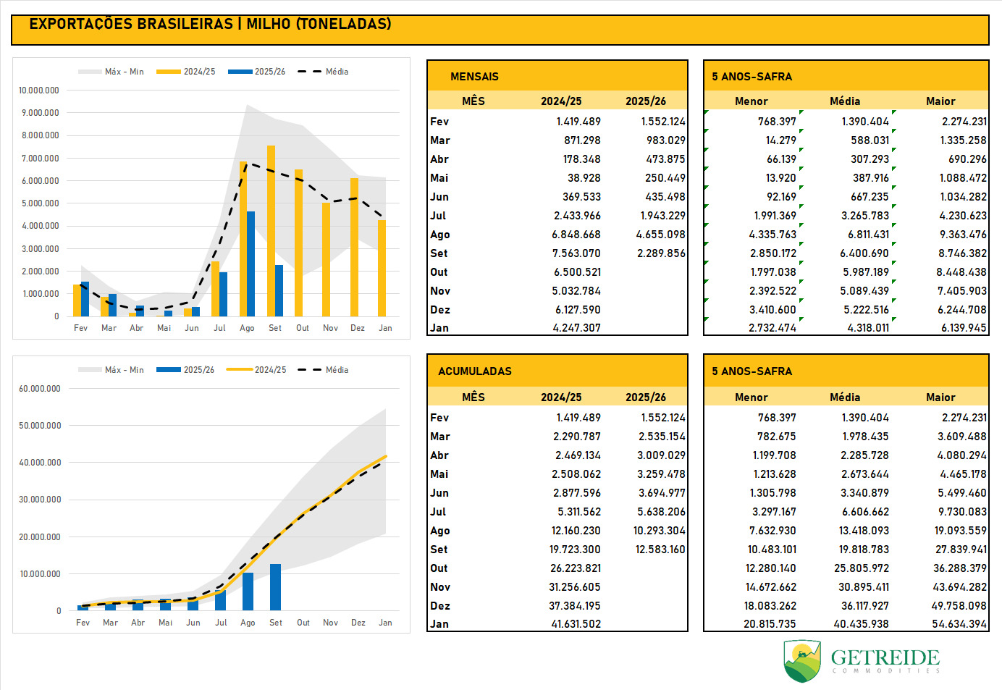Image resolution: width=1002 pixels, height=690 pixels.
Task: Select accumulated lowest value "20.815.735" for Jan
Action: (x=770, y=624)
